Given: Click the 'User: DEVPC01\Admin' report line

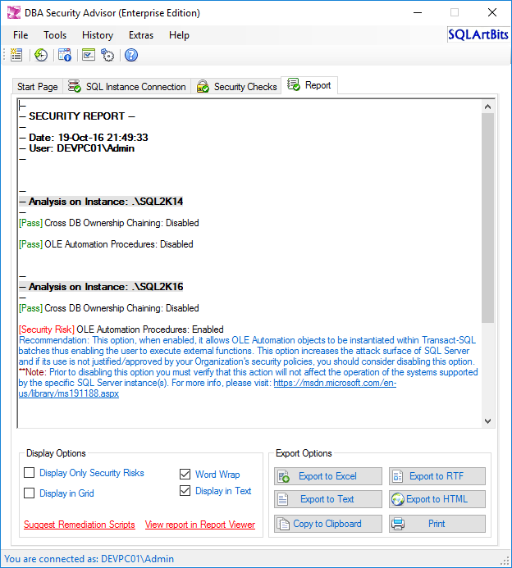Looking at the screenshot, I should (x=77, y=148).
